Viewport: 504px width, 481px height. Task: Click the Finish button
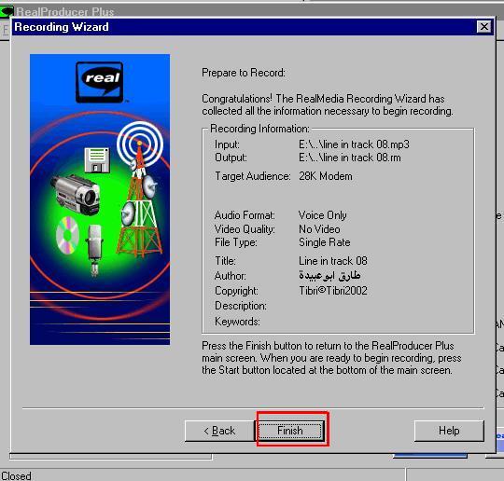[290, 431]
